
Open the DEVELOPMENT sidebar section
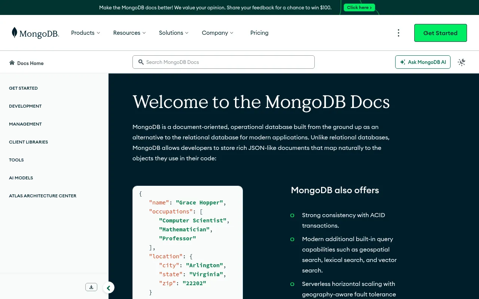coord(25,106)
